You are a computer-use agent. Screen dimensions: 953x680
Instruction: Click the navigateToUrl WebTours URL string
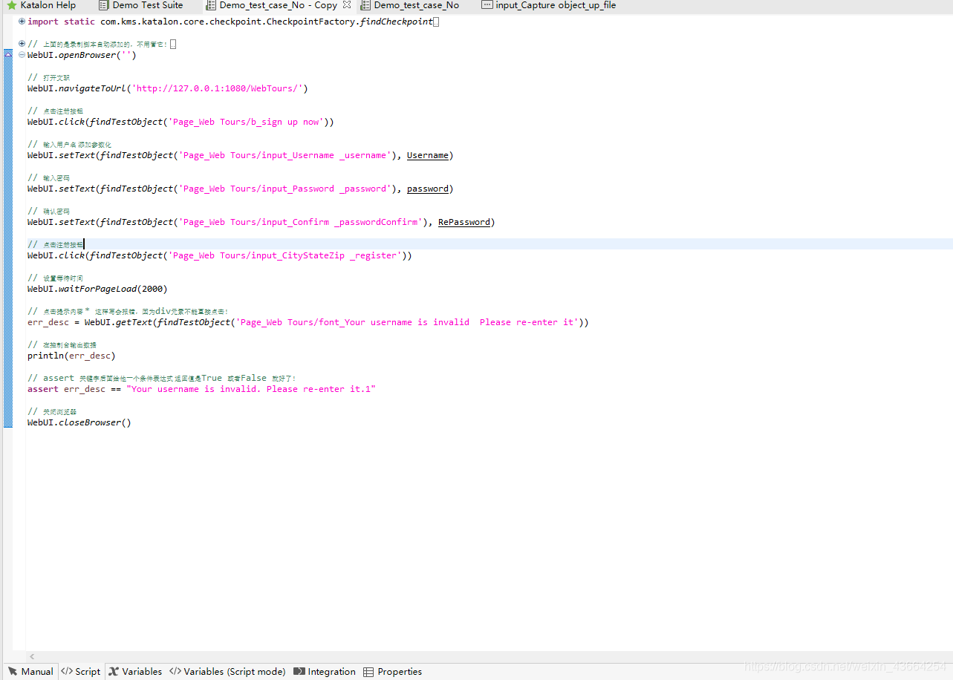[x=218, y=88]
